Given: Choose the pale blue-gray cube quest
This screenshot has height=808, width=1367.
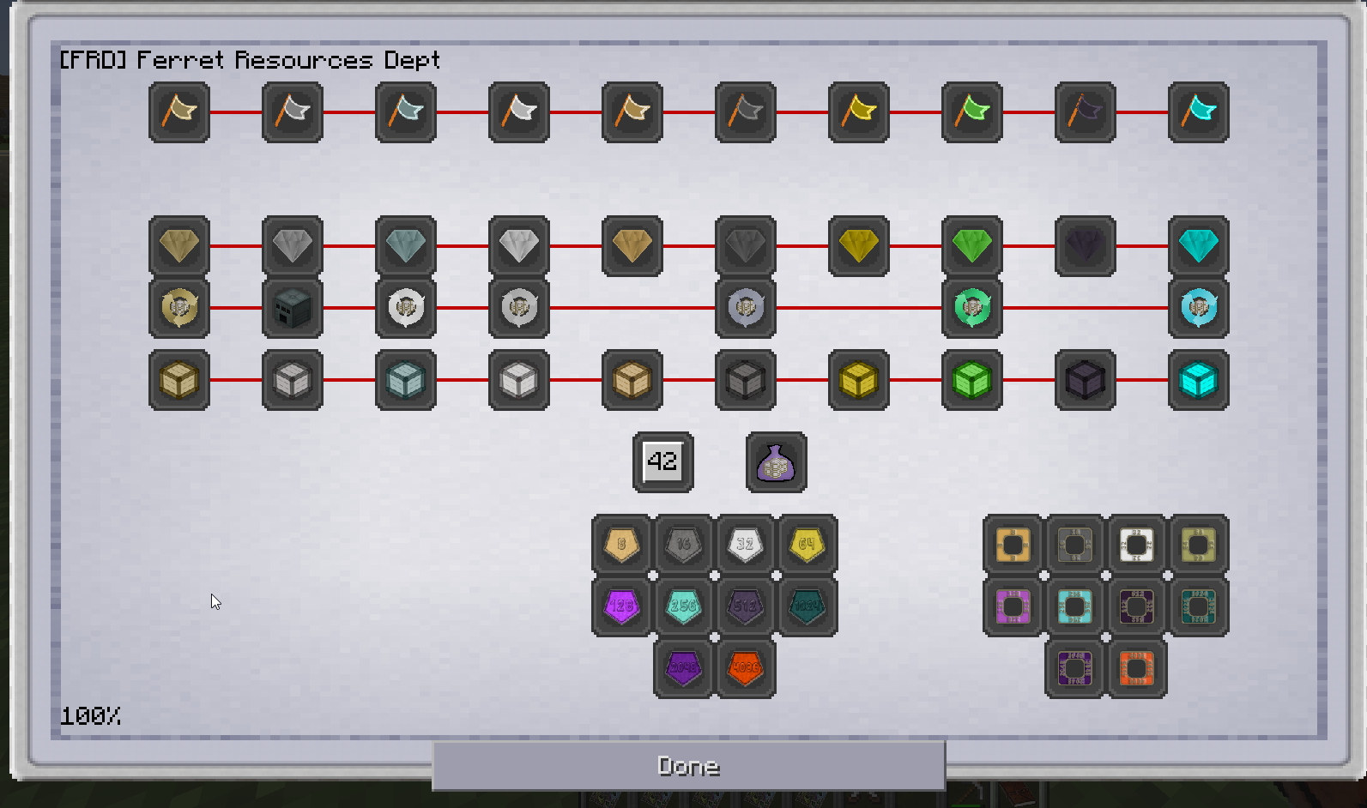Looking at the screenshot, I should click(406, 380).
